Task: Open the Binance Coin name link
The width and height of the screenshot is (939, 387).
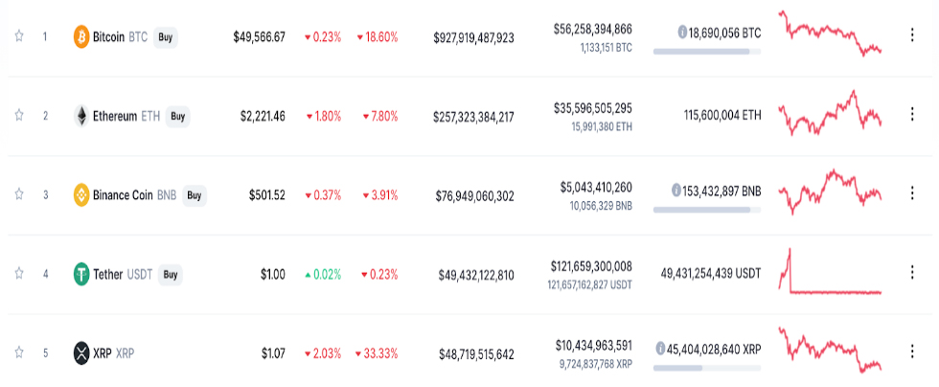Action: pos(123,195)
